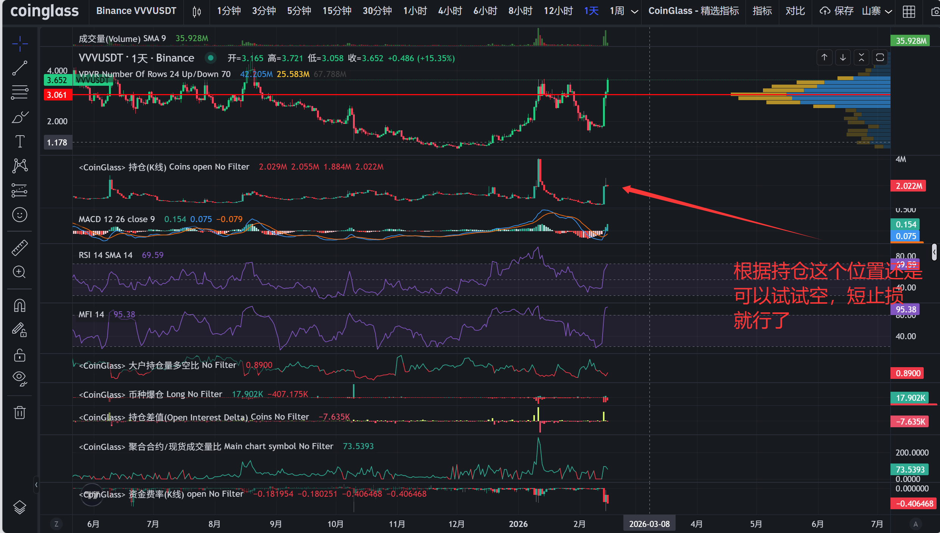940x533 pixels.
Task: Click the 指标 indicators button
Action: point(762,11)
